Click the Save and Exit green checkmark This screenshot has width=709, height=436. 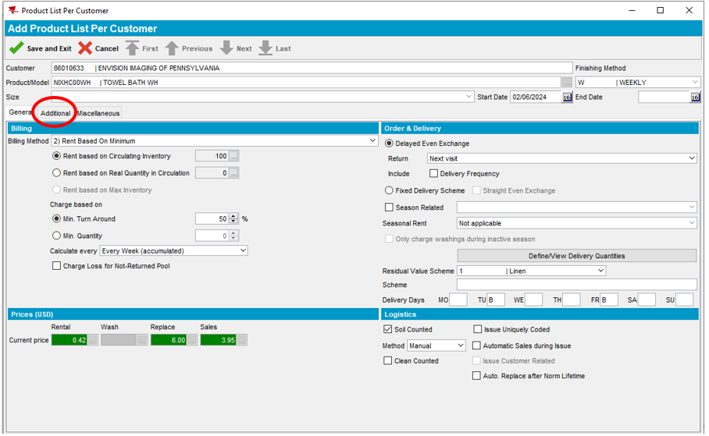(16, 48)
